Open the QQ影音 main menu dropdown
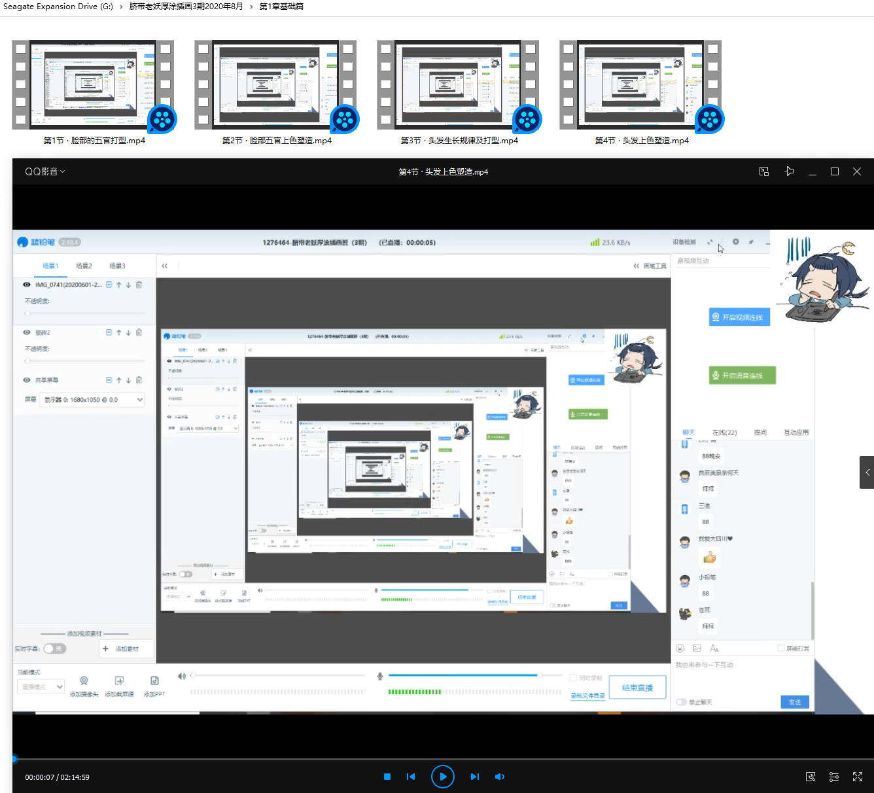 click(44, 171)
